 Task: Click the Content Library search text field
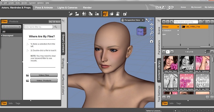pos(186,22)
